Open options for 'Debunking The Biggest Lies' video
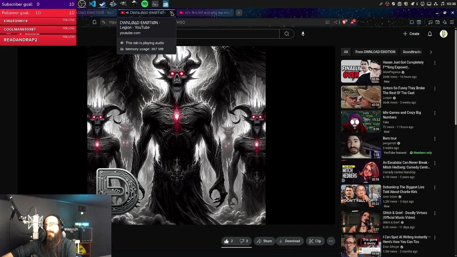Screen dimensions: 457x257 click(x=435, y=188)
